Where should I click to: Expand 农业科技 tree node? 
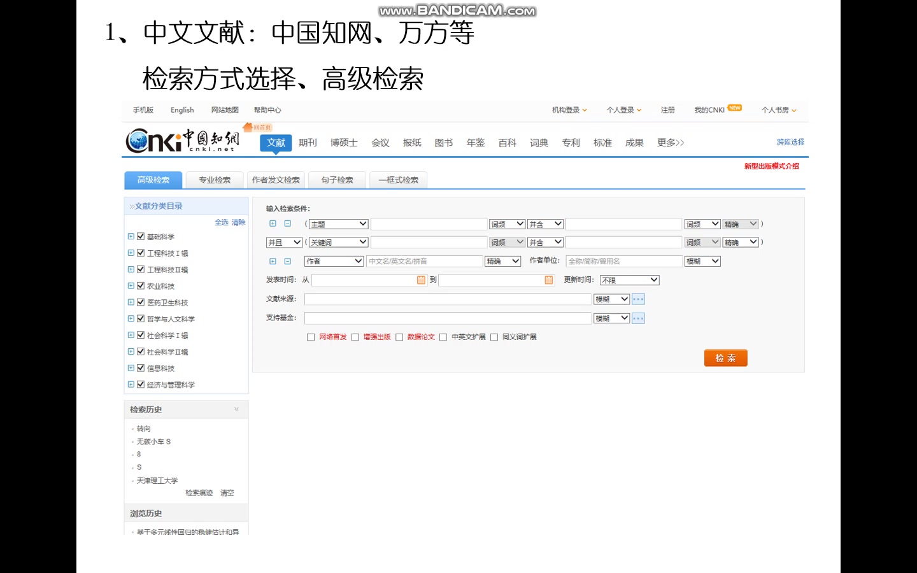tap(131, 286)
